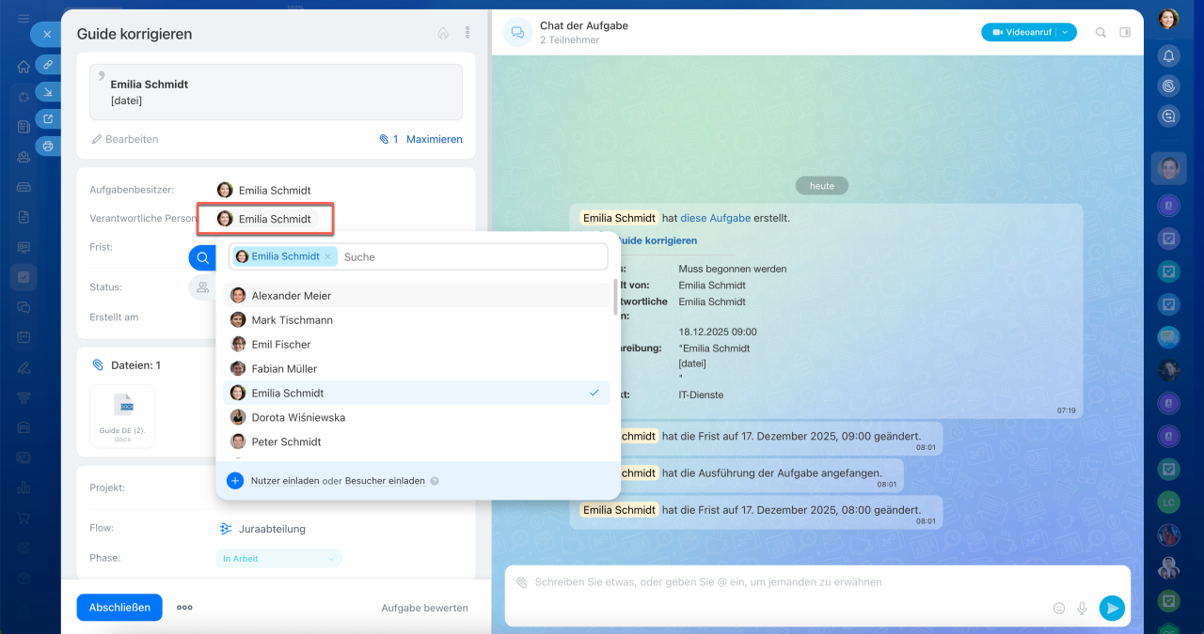Screen dimensions: 1204x634
Task: Start a Videoanruf call
Action: point(1021,32)
